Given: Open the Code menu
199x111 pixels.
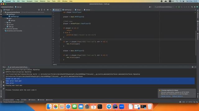Looking at the screenshot, I should 36,1.
